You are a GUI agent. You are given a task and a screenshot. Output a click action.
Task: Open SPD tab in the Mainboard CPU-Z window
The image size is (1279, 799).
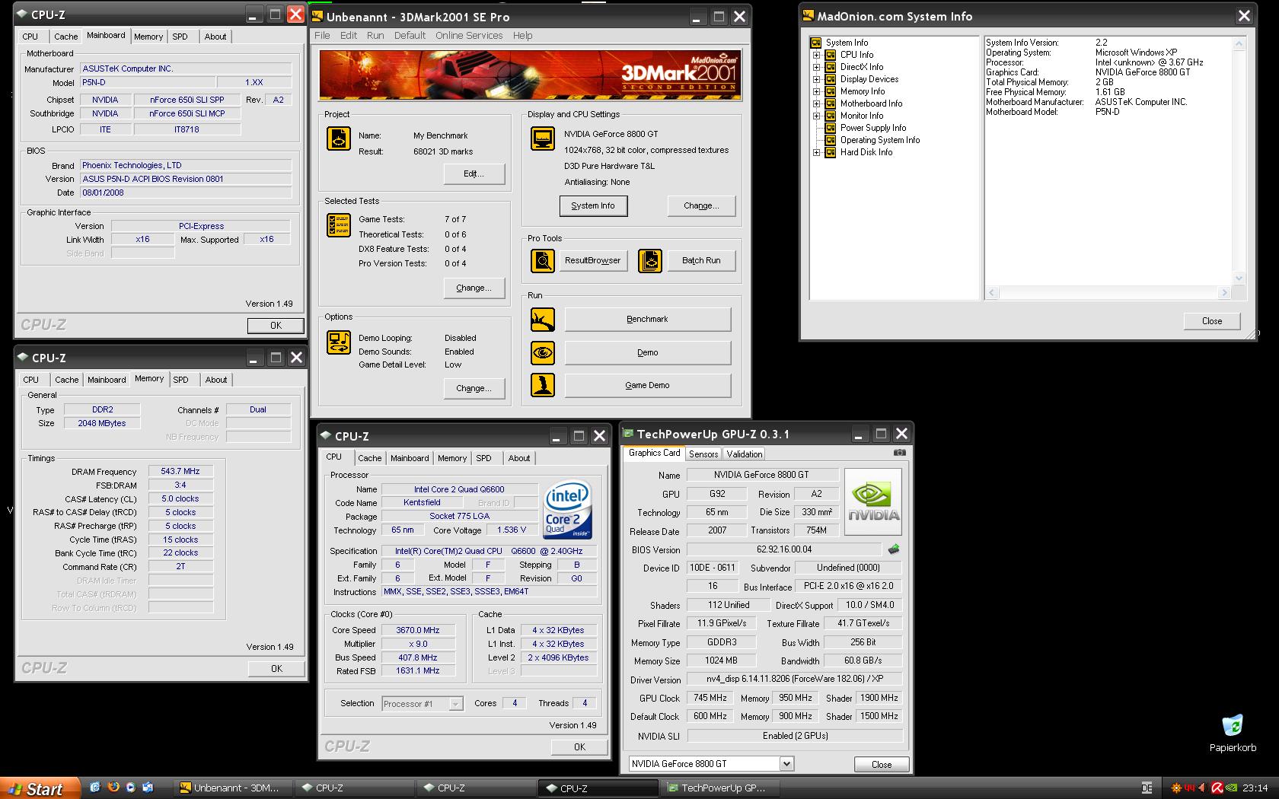point(180,37)
